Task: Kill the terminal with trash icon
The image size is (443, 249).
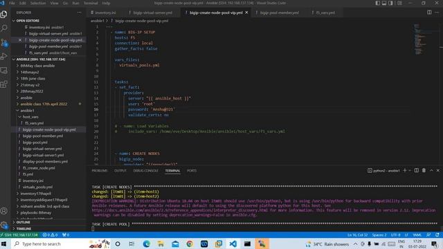Action: (x=424, y=171)
